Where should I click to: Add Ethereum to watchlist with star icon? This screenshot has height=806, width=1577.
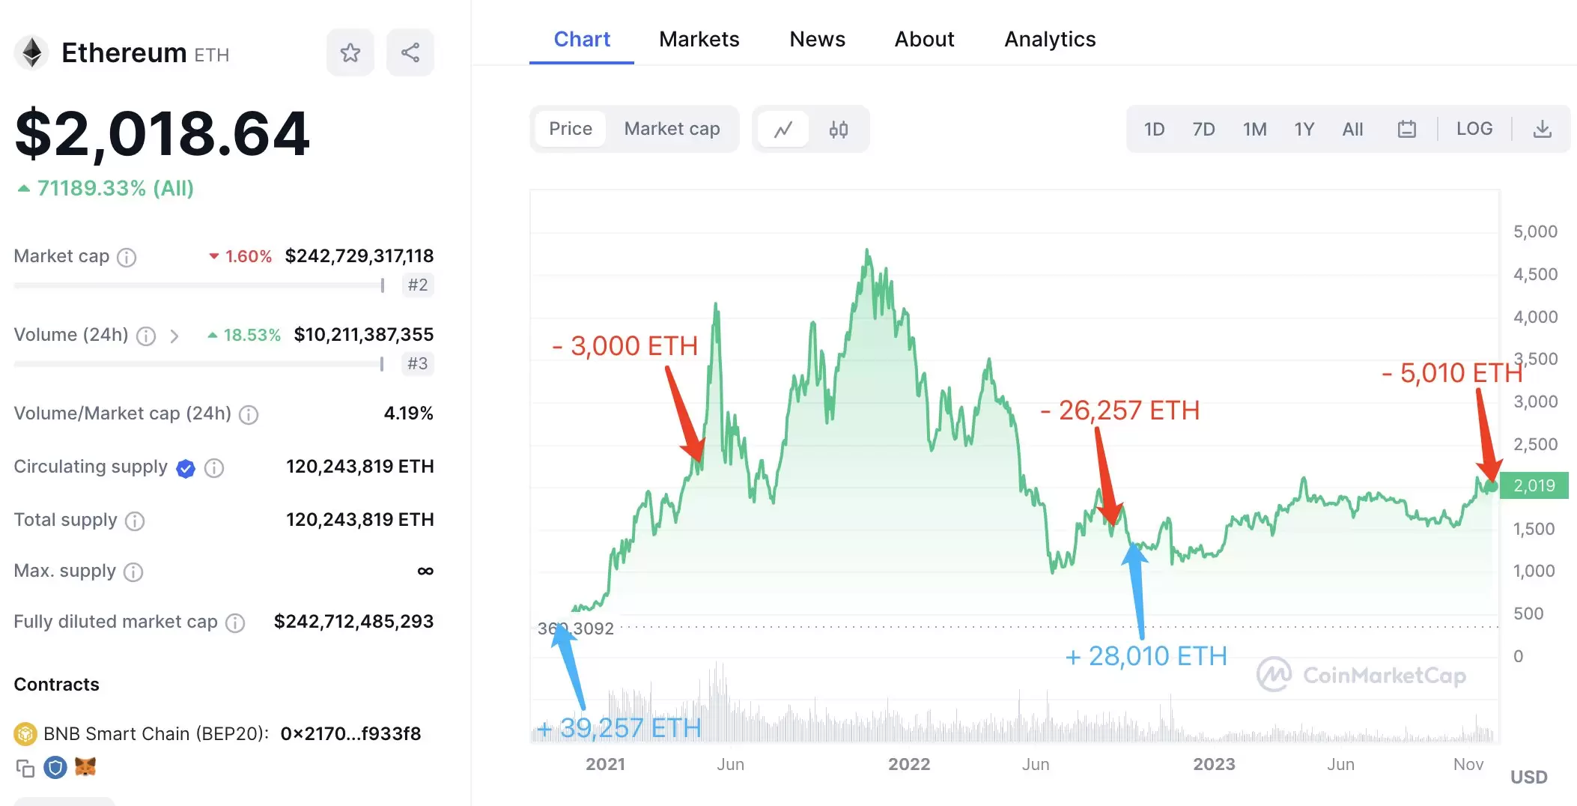[350, 52]
